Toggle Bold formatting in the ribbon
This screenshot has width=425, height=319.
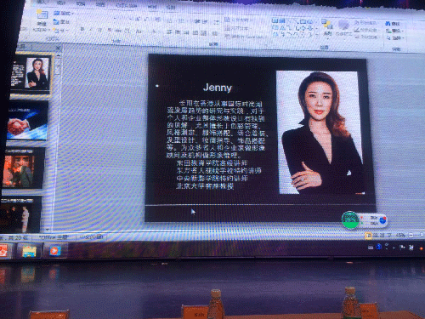(x=82, y=29)
